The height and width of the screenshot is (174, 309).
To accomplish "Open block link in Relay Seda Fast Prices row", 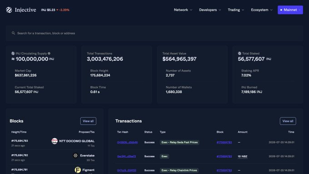I will [x=224, y=143].
